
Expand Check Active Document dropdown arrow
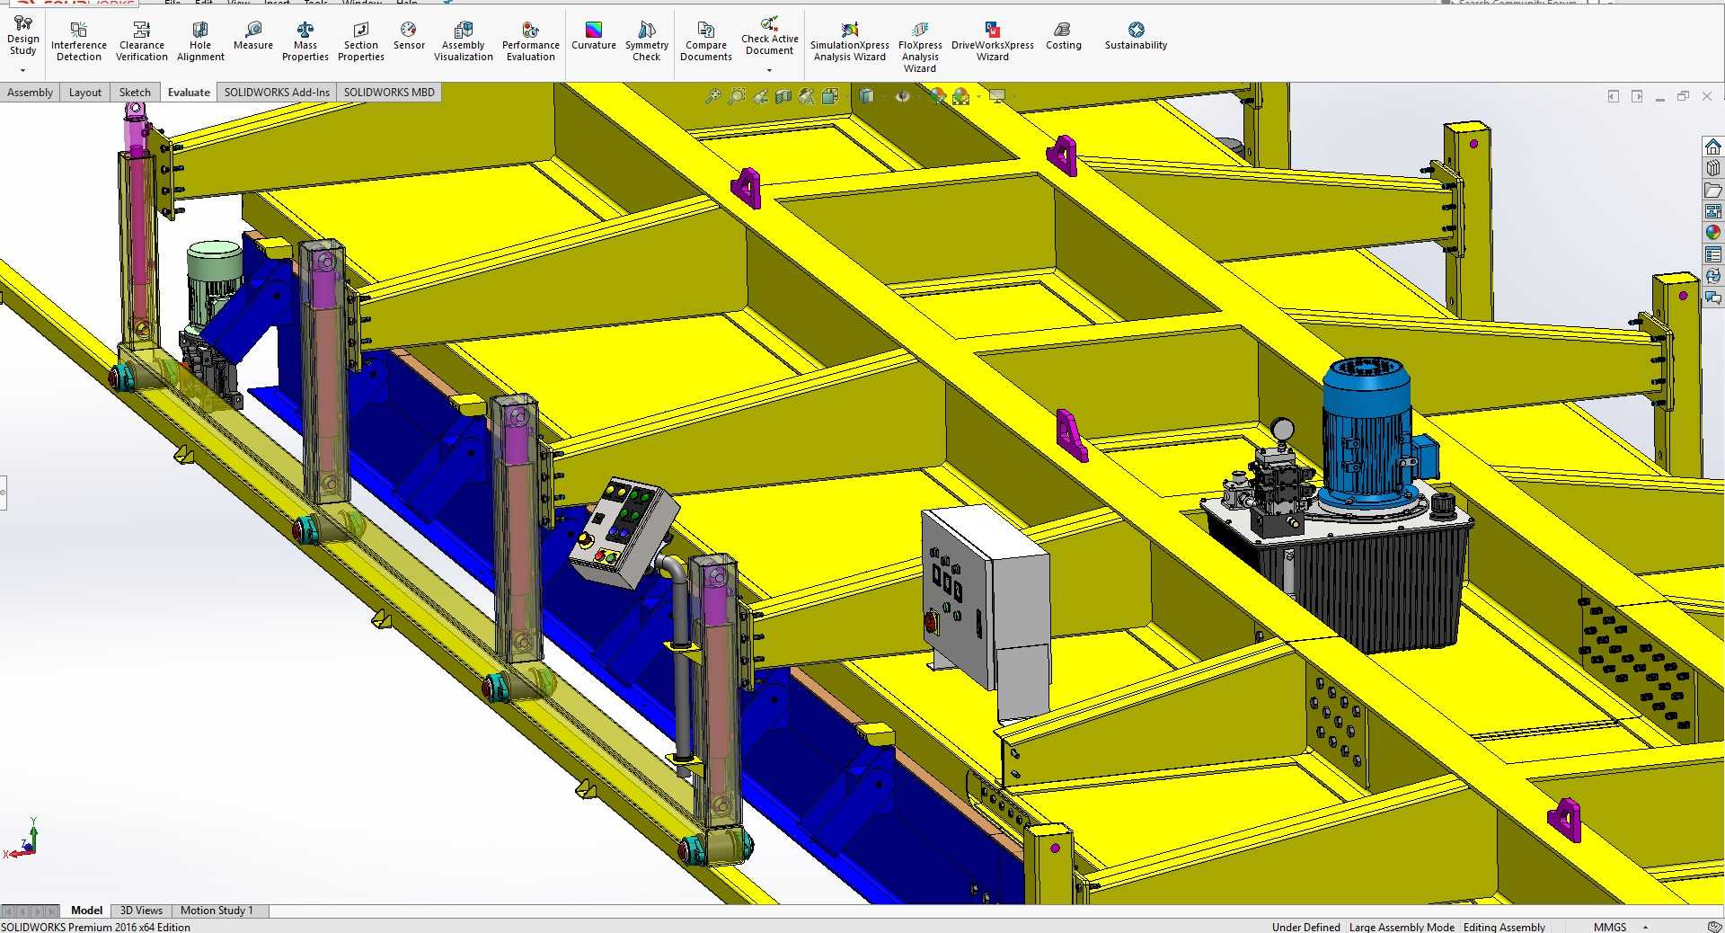[769, 70]
